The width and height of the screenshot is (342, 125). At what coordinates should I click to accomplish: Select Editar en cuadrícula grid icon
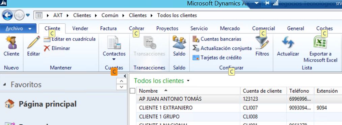[x=47, y=39]
